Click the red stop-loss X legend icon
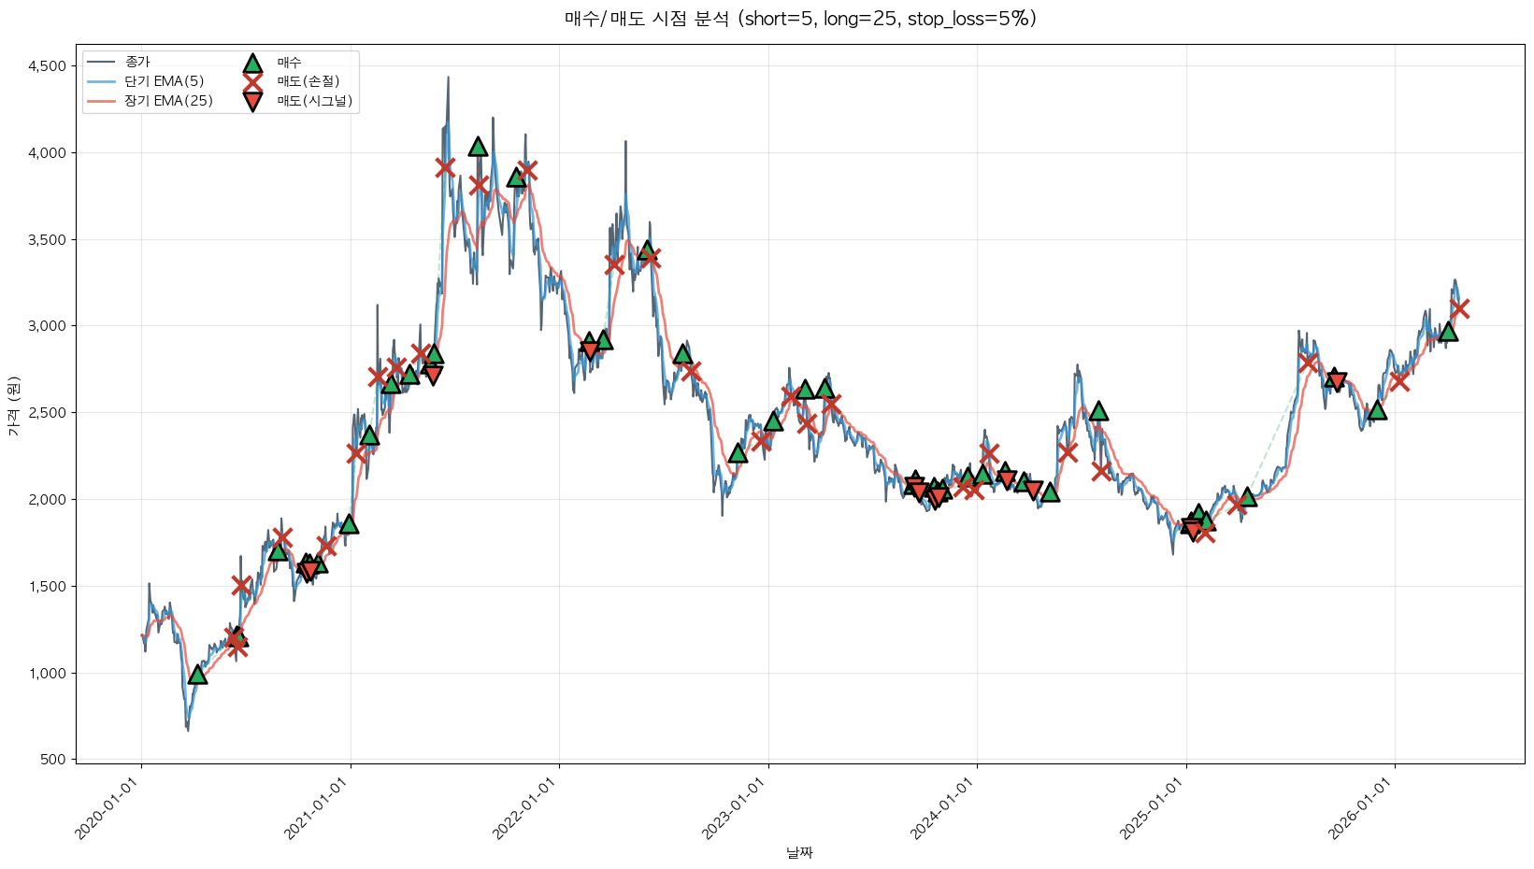The width and height of the screenshot is (1534, 869). (251, 82)
